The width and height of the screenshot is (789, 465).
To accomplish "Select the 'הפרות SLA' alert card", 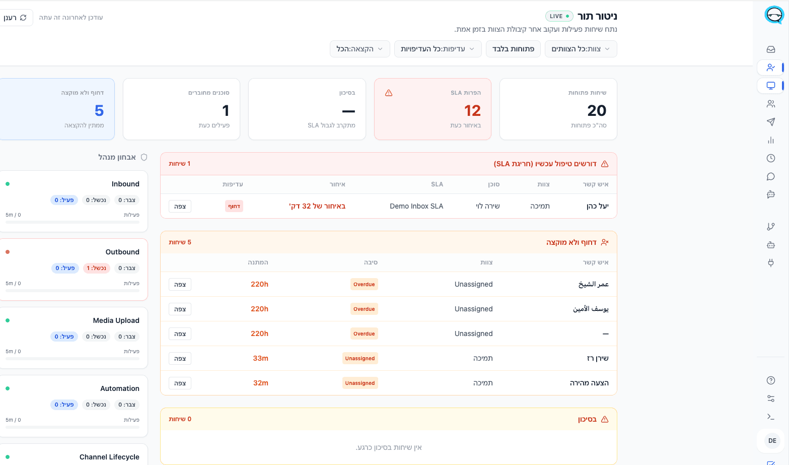I will (x=433, y=109).
